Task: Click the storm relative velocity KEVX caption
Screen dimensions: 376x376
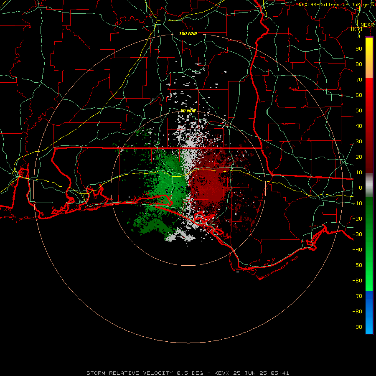Action: point(188,373)
